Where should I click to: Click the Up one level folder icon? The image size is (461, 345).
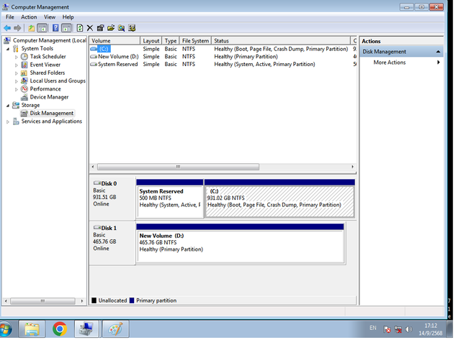click(x=31, y=29)
